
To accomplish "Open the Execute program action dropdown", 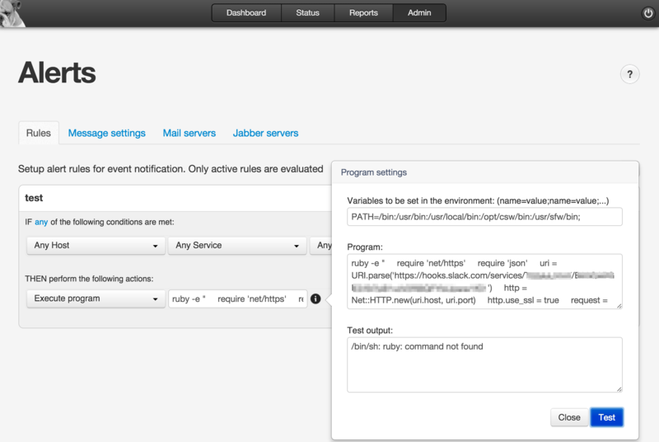I will click(96, 299).
